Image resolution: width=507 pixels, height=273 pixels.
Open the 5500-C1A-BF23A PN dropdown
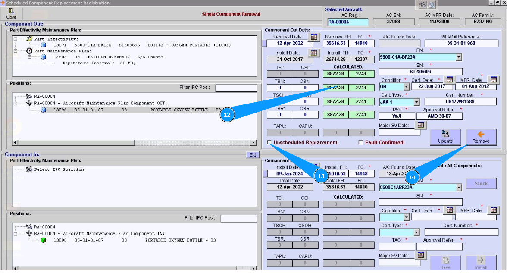(x=458, y=57)
